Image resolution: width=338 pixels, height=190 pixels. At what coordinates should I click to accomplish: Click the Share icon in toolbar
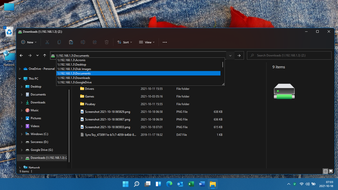(95, 42)
